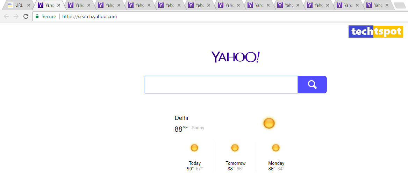
Task: Open a new tab with the new-tab button
Action: pos(400,6)
